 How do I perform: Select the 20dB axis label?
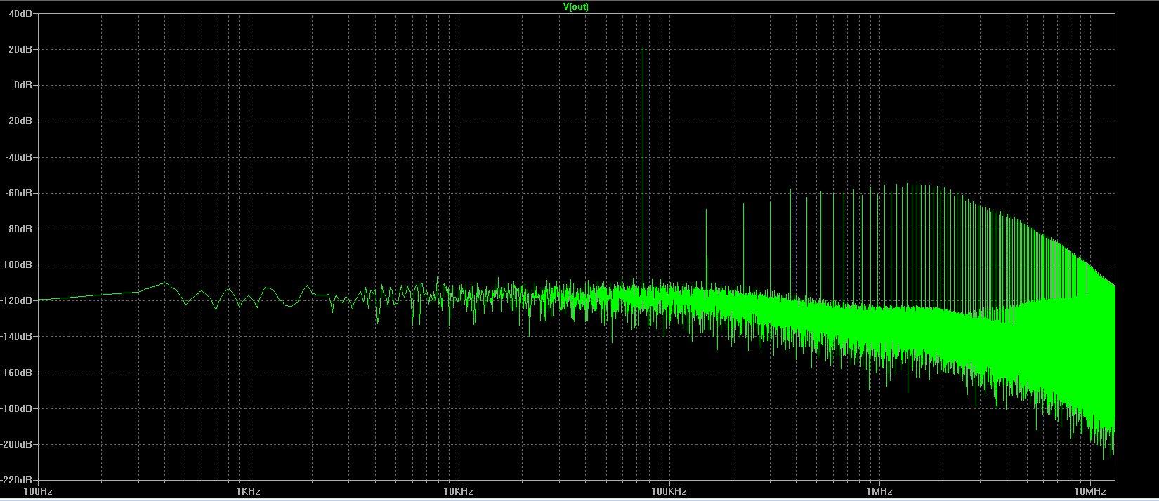(x=22, y=50)
